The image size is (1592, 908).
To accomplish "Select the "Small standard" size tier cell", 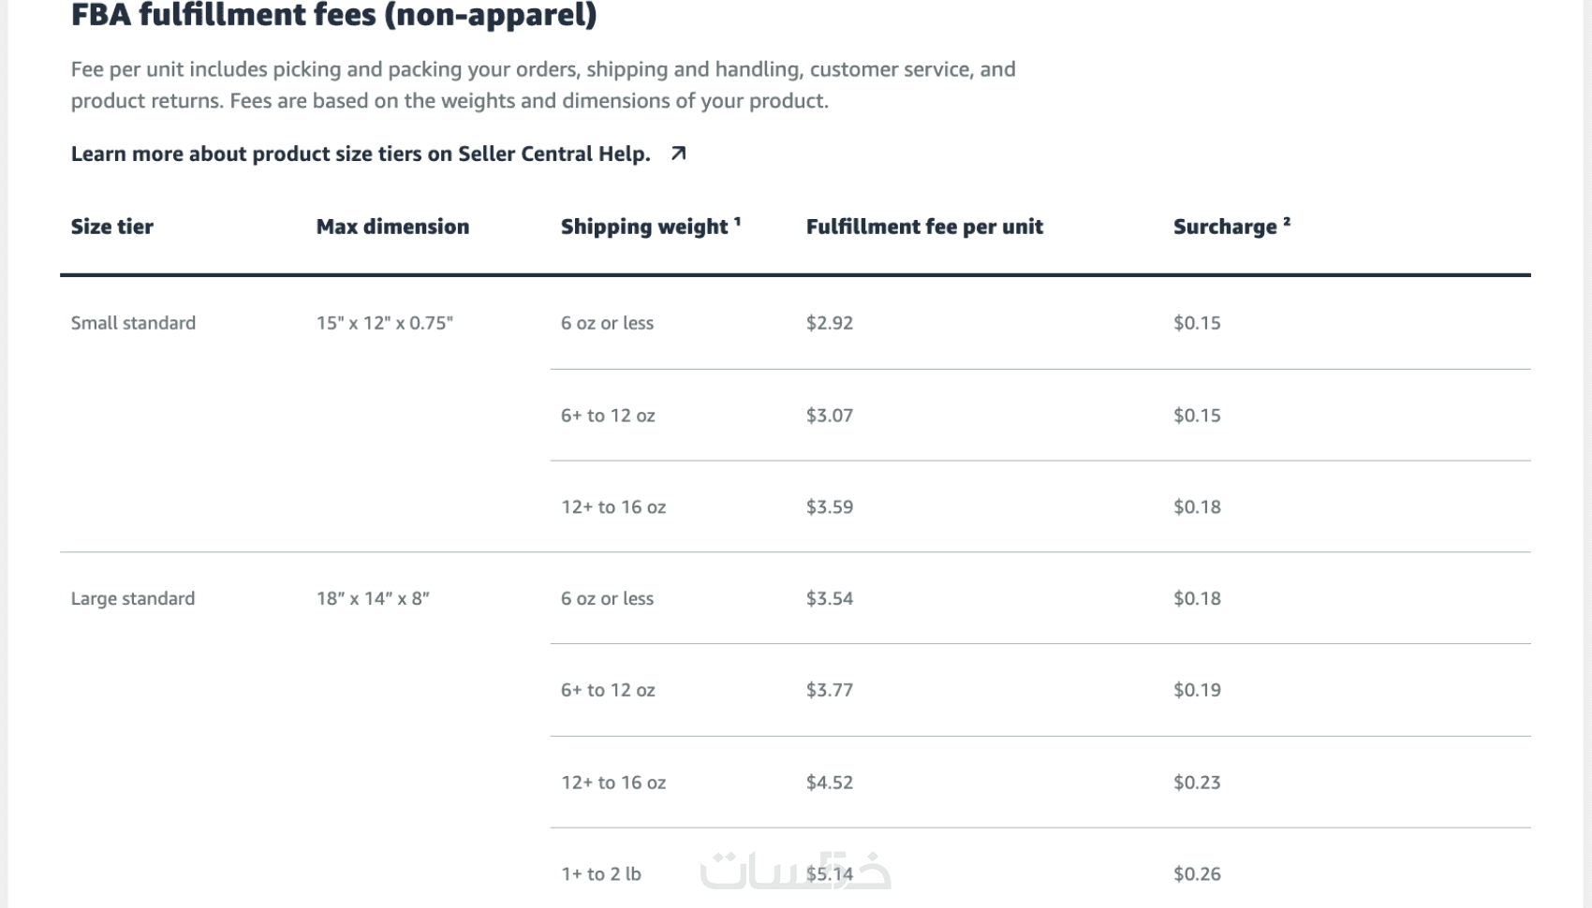I will click(x=133, y=323).
